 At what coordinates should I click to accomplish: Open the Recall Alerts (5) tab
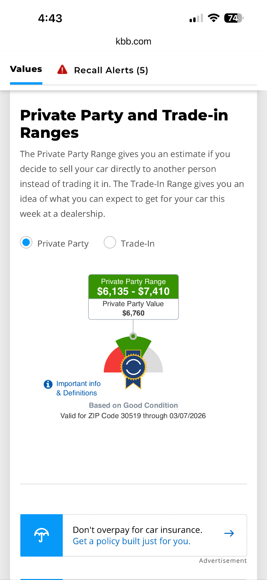[x=111, y=70]
